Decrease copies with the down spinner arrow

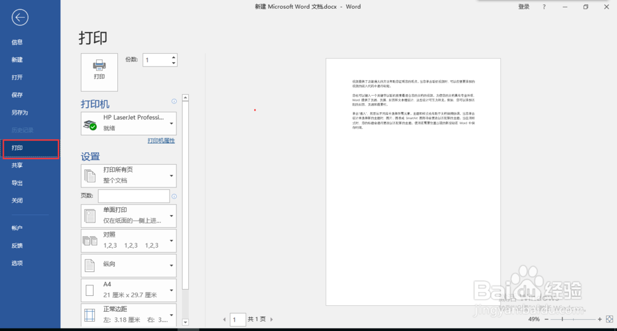tap(173, 63)
